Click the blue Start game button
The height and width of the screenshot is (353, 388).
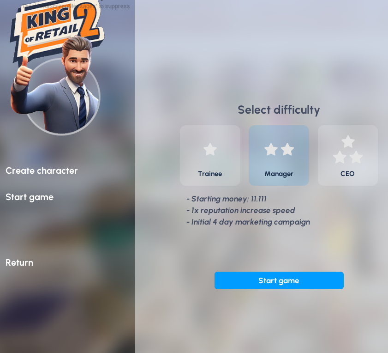[x=279, y=280]
